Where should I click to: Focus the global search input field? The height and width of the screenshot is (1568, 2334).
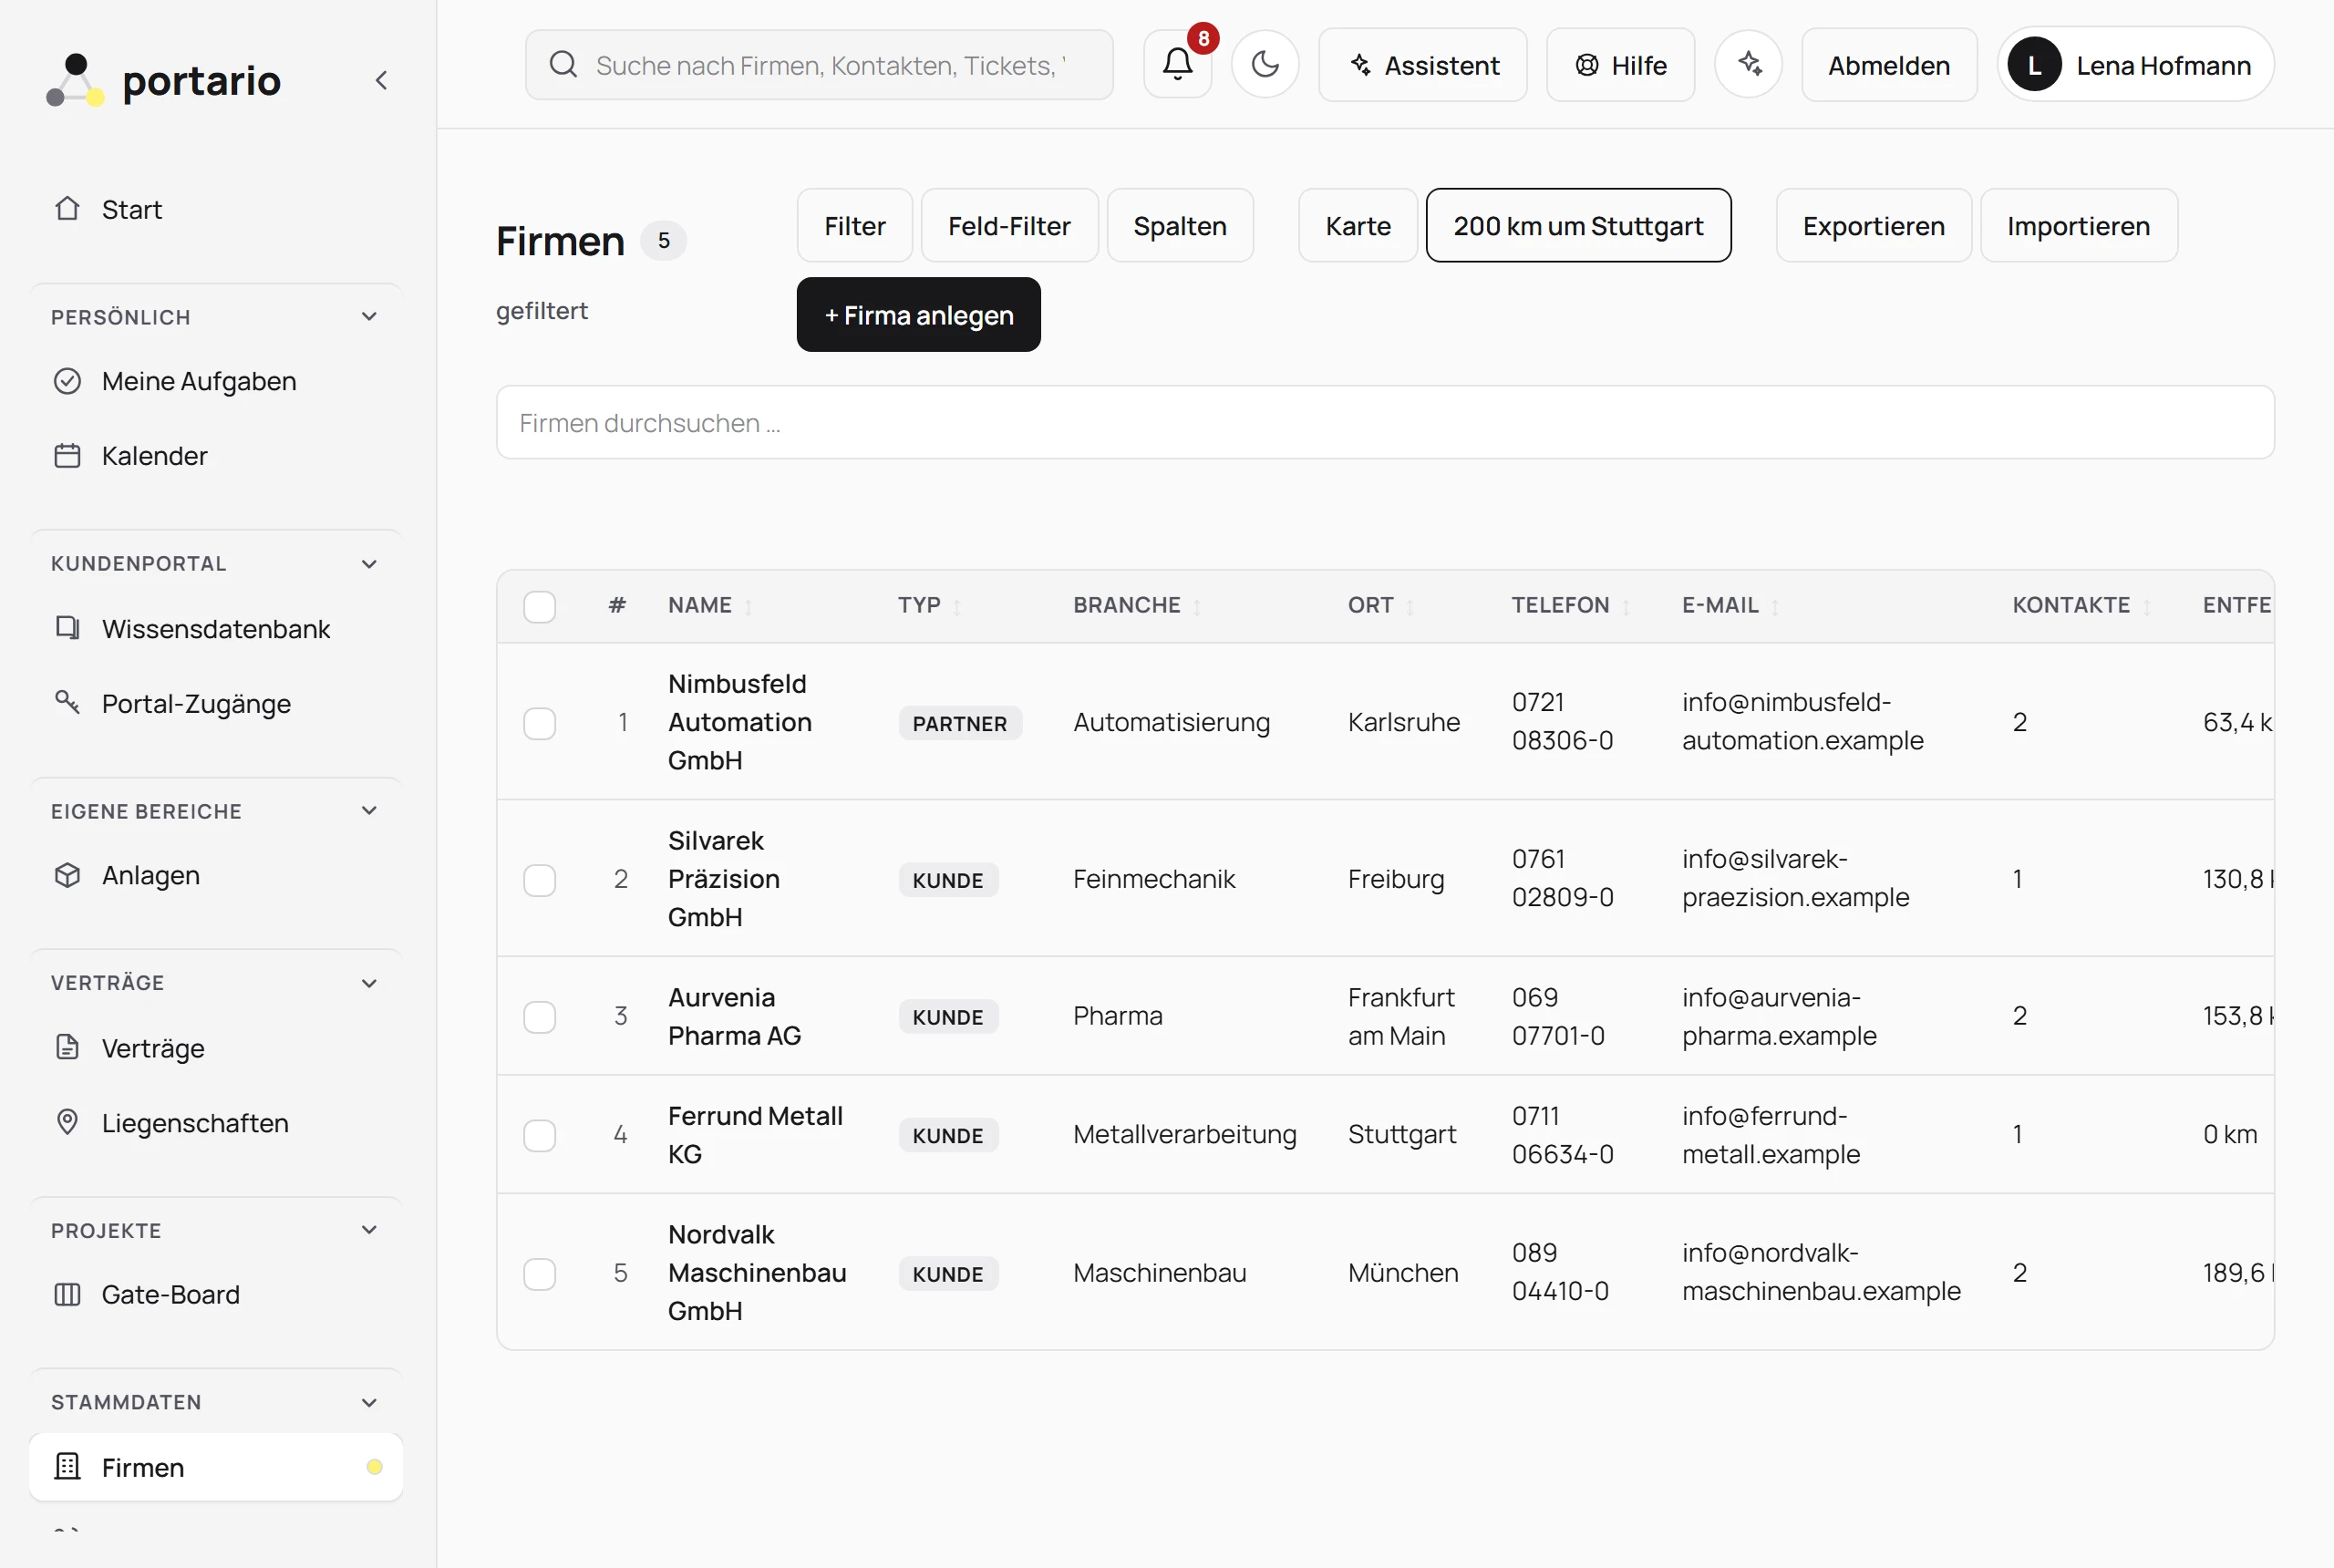coord(819,65)
